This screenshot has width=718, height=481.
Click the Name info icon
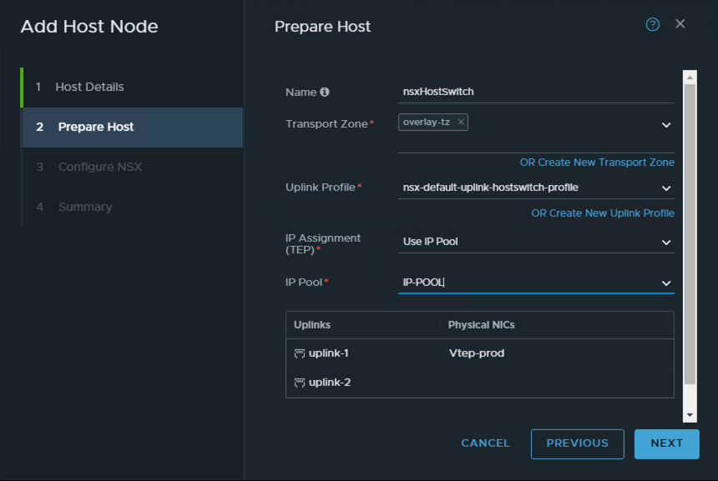point(325,92)
